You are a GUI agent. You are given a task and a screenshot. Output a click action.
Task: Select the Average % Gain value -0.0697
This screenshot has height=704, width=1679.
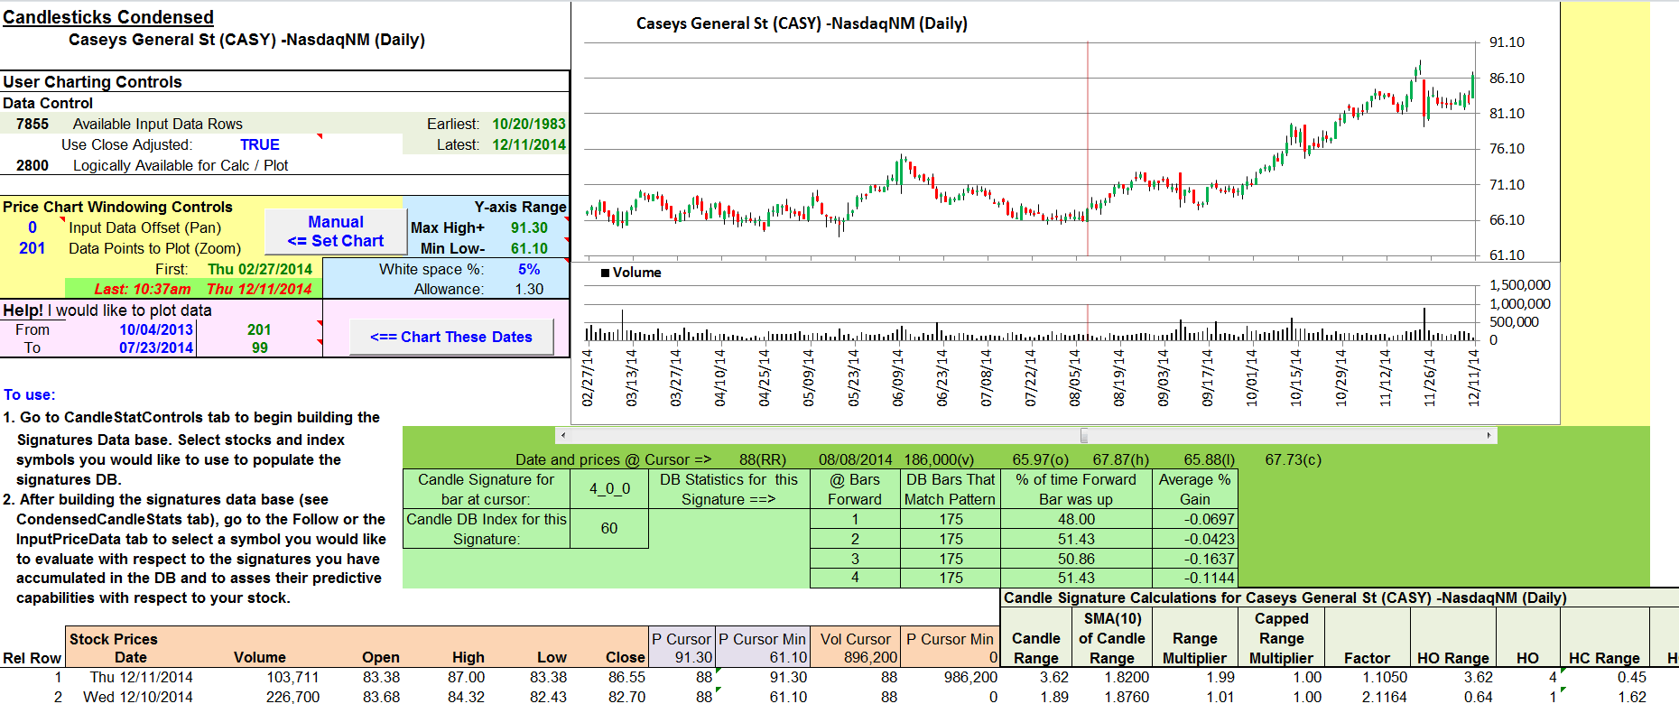(x=1195, y=519)
